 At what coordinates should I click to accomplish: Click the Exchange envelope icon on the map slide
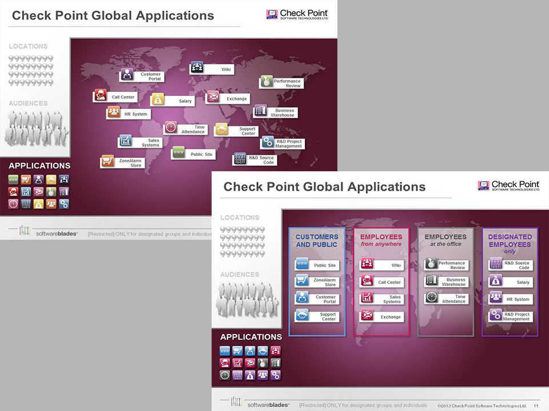pyautogui.click(x=213, y=96)
